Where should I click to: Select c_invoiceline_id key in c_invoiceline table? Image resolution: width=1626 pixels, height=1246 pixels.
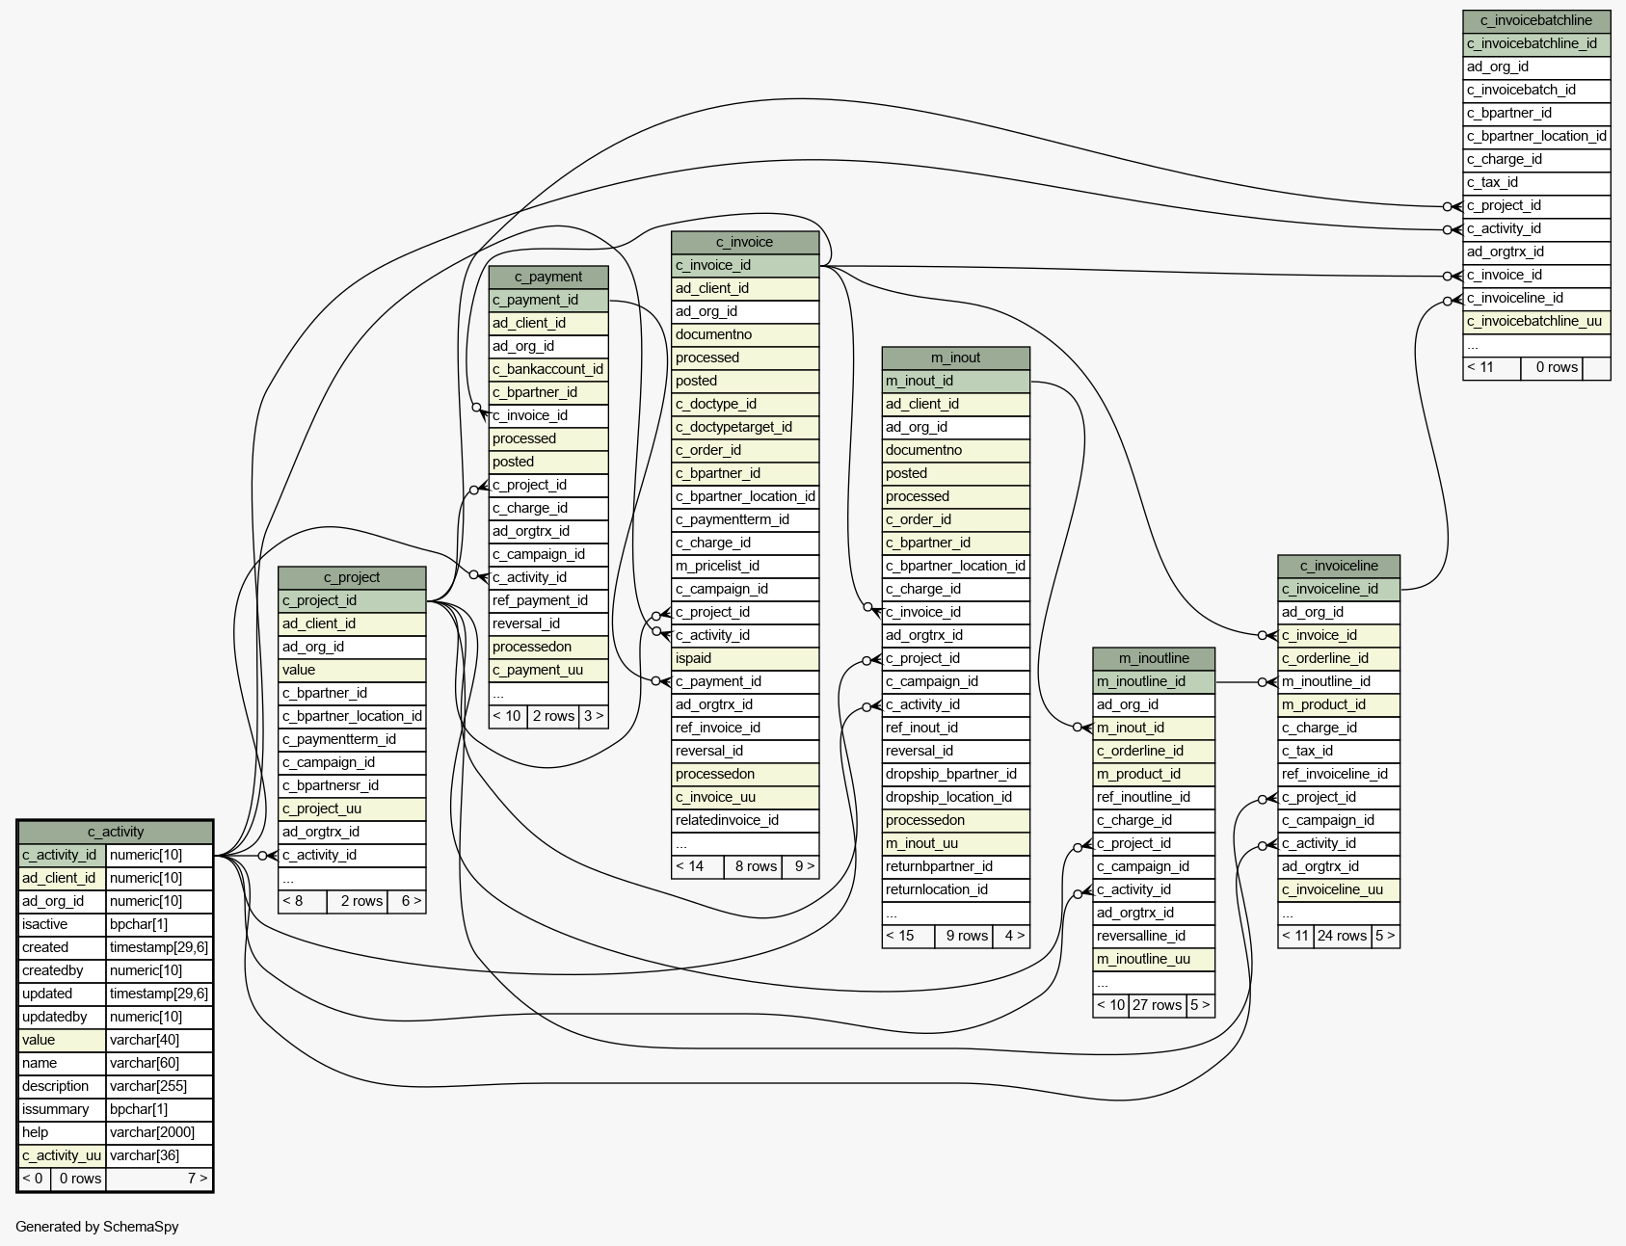click(1339, 589)
